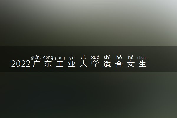Click the Chinese character 大

click(x=83, y=64)
